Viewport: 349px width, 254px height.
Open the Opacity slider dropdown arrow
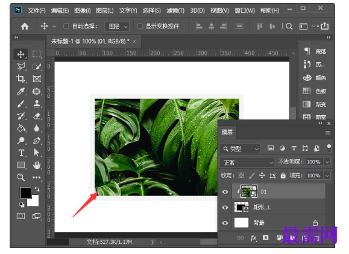pyautogui.click(x=327, y=162)
